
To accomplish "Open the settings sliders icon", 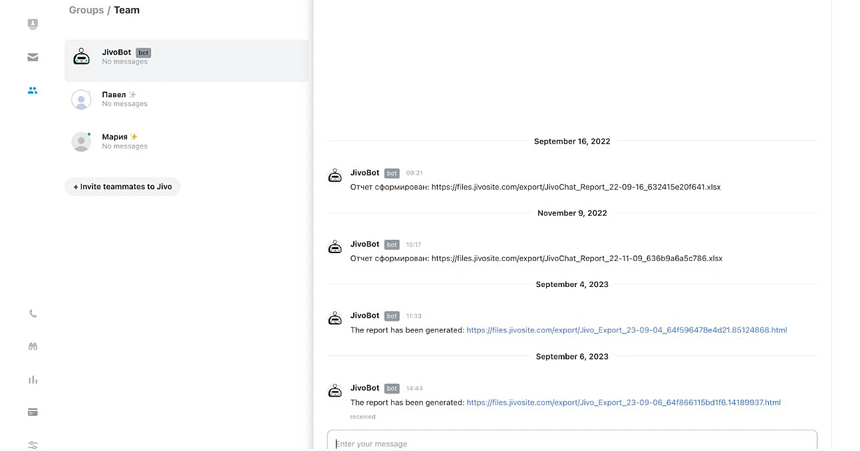I will [33, 444].
